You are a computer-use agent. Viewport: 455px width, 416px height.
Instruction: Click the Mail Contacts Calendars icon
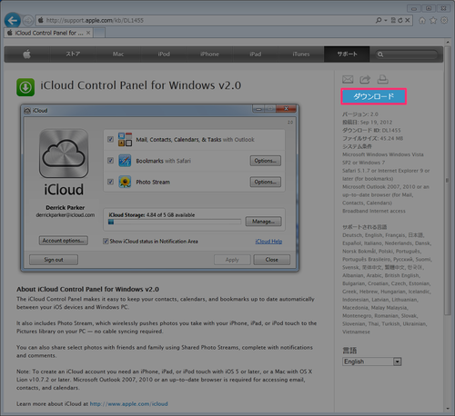click(125, 139)
